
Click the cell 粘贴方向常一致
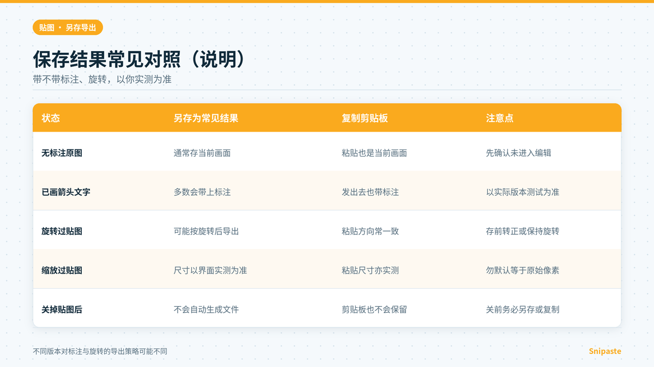click(x=370, y=231)
